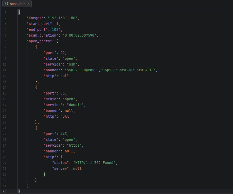Click line number 31 in the gutter

pyautogui.click(x=4, y=186)
